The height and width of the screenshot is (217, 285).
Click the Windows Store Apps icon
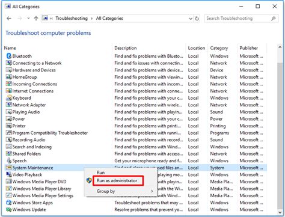[8, 203]
